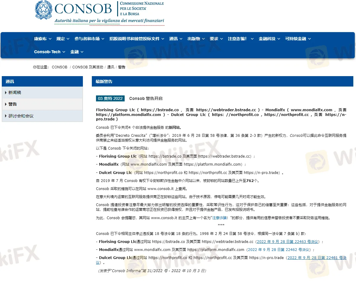The width and height of the screenshot is (356, 281).
Task: Expand the 金融科技 menu chevron
Action: click(279, 39)
